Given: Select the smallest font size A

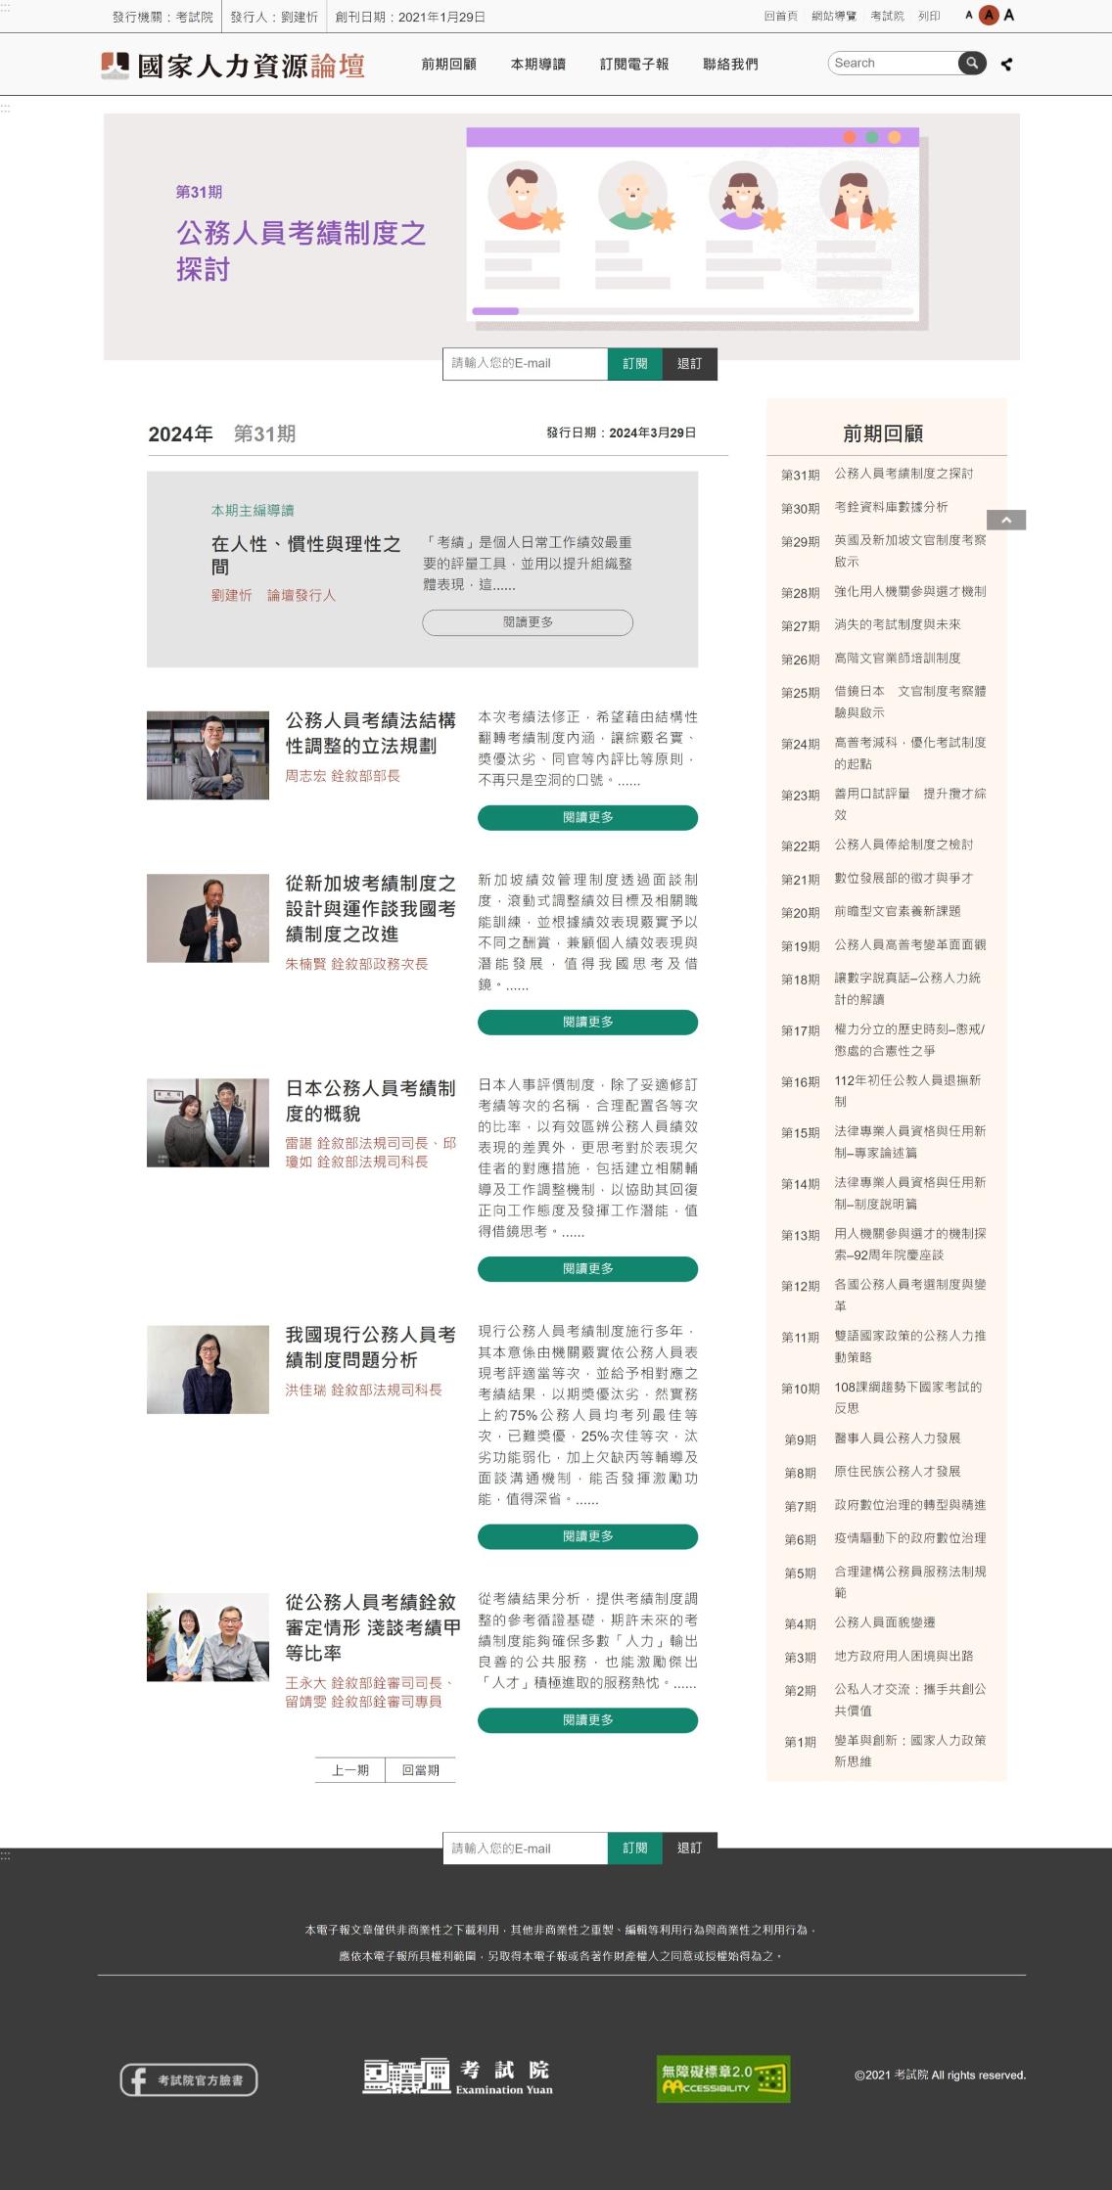Looking at the screenshot, I should pos(968,16).
